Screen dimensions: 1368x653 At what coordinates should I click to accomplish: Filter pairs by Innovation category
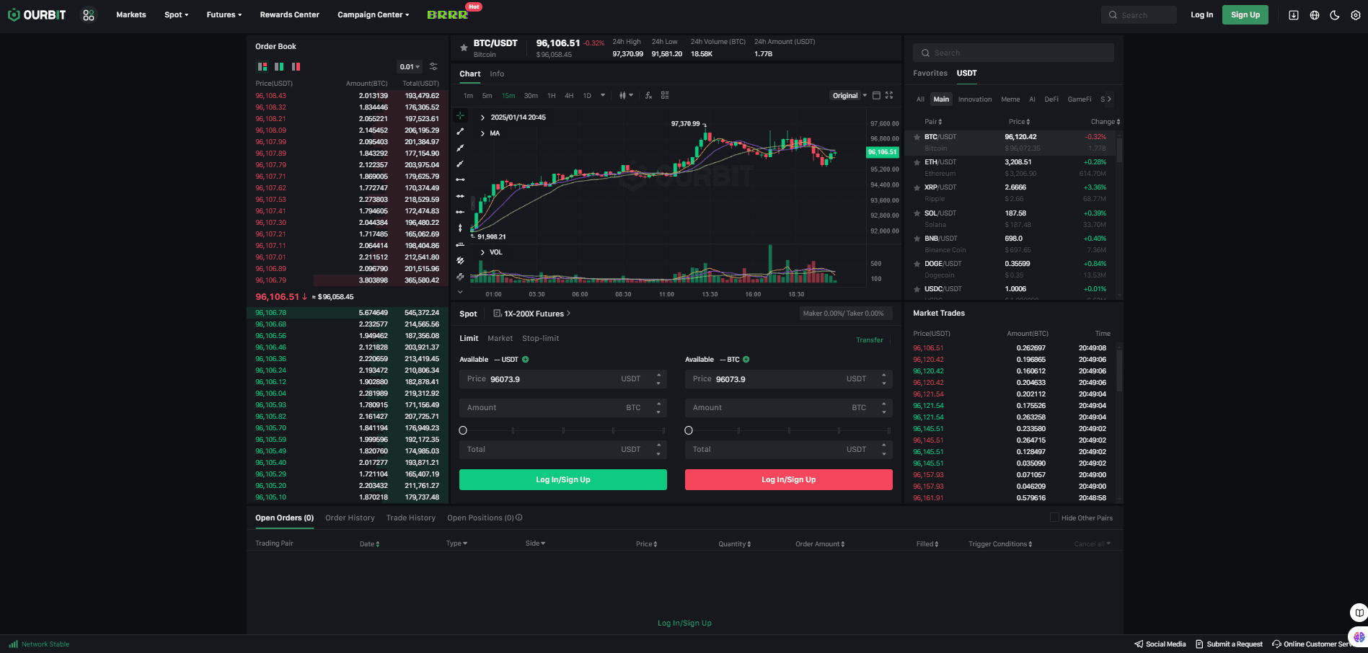[x=975, y=99]
